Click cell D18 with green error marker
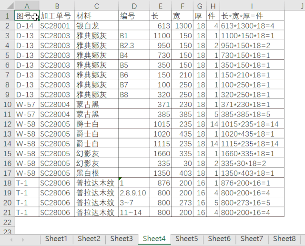 pyautogui.click(x=134, y=183)
